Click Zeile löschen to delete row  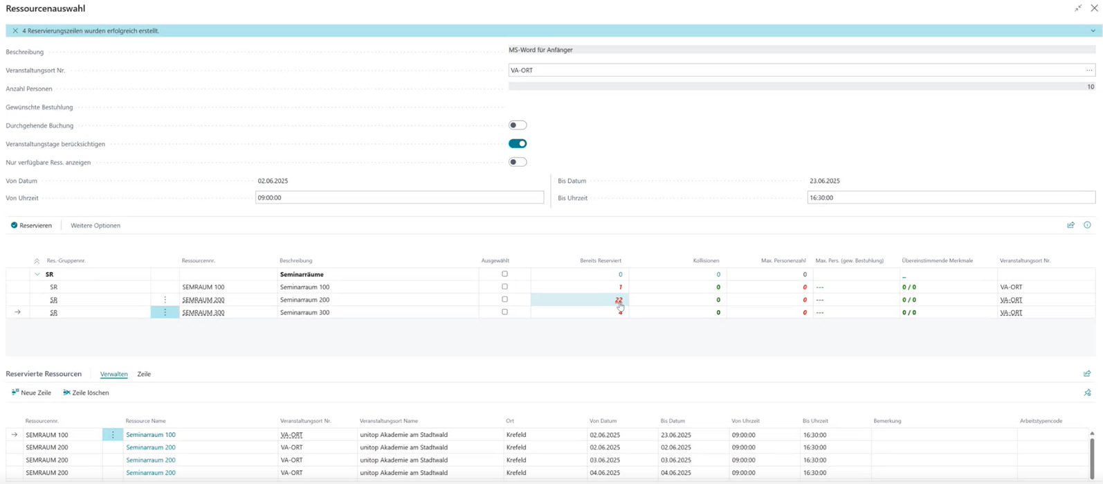point(86,393)
